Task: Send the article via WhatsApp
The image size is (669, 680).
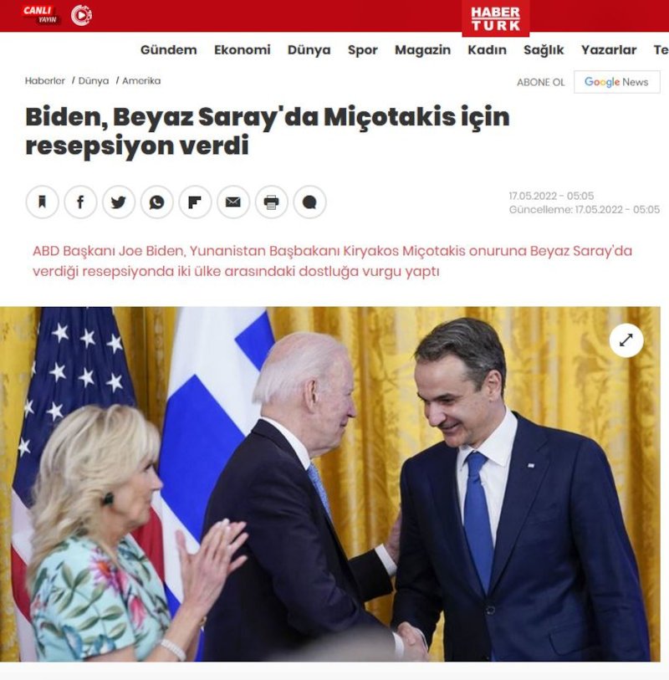Action: click(156, 202)
